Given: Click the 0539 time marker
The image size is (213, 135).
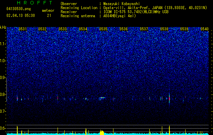Looking at the screenshot, I should [x=184, y=29].
